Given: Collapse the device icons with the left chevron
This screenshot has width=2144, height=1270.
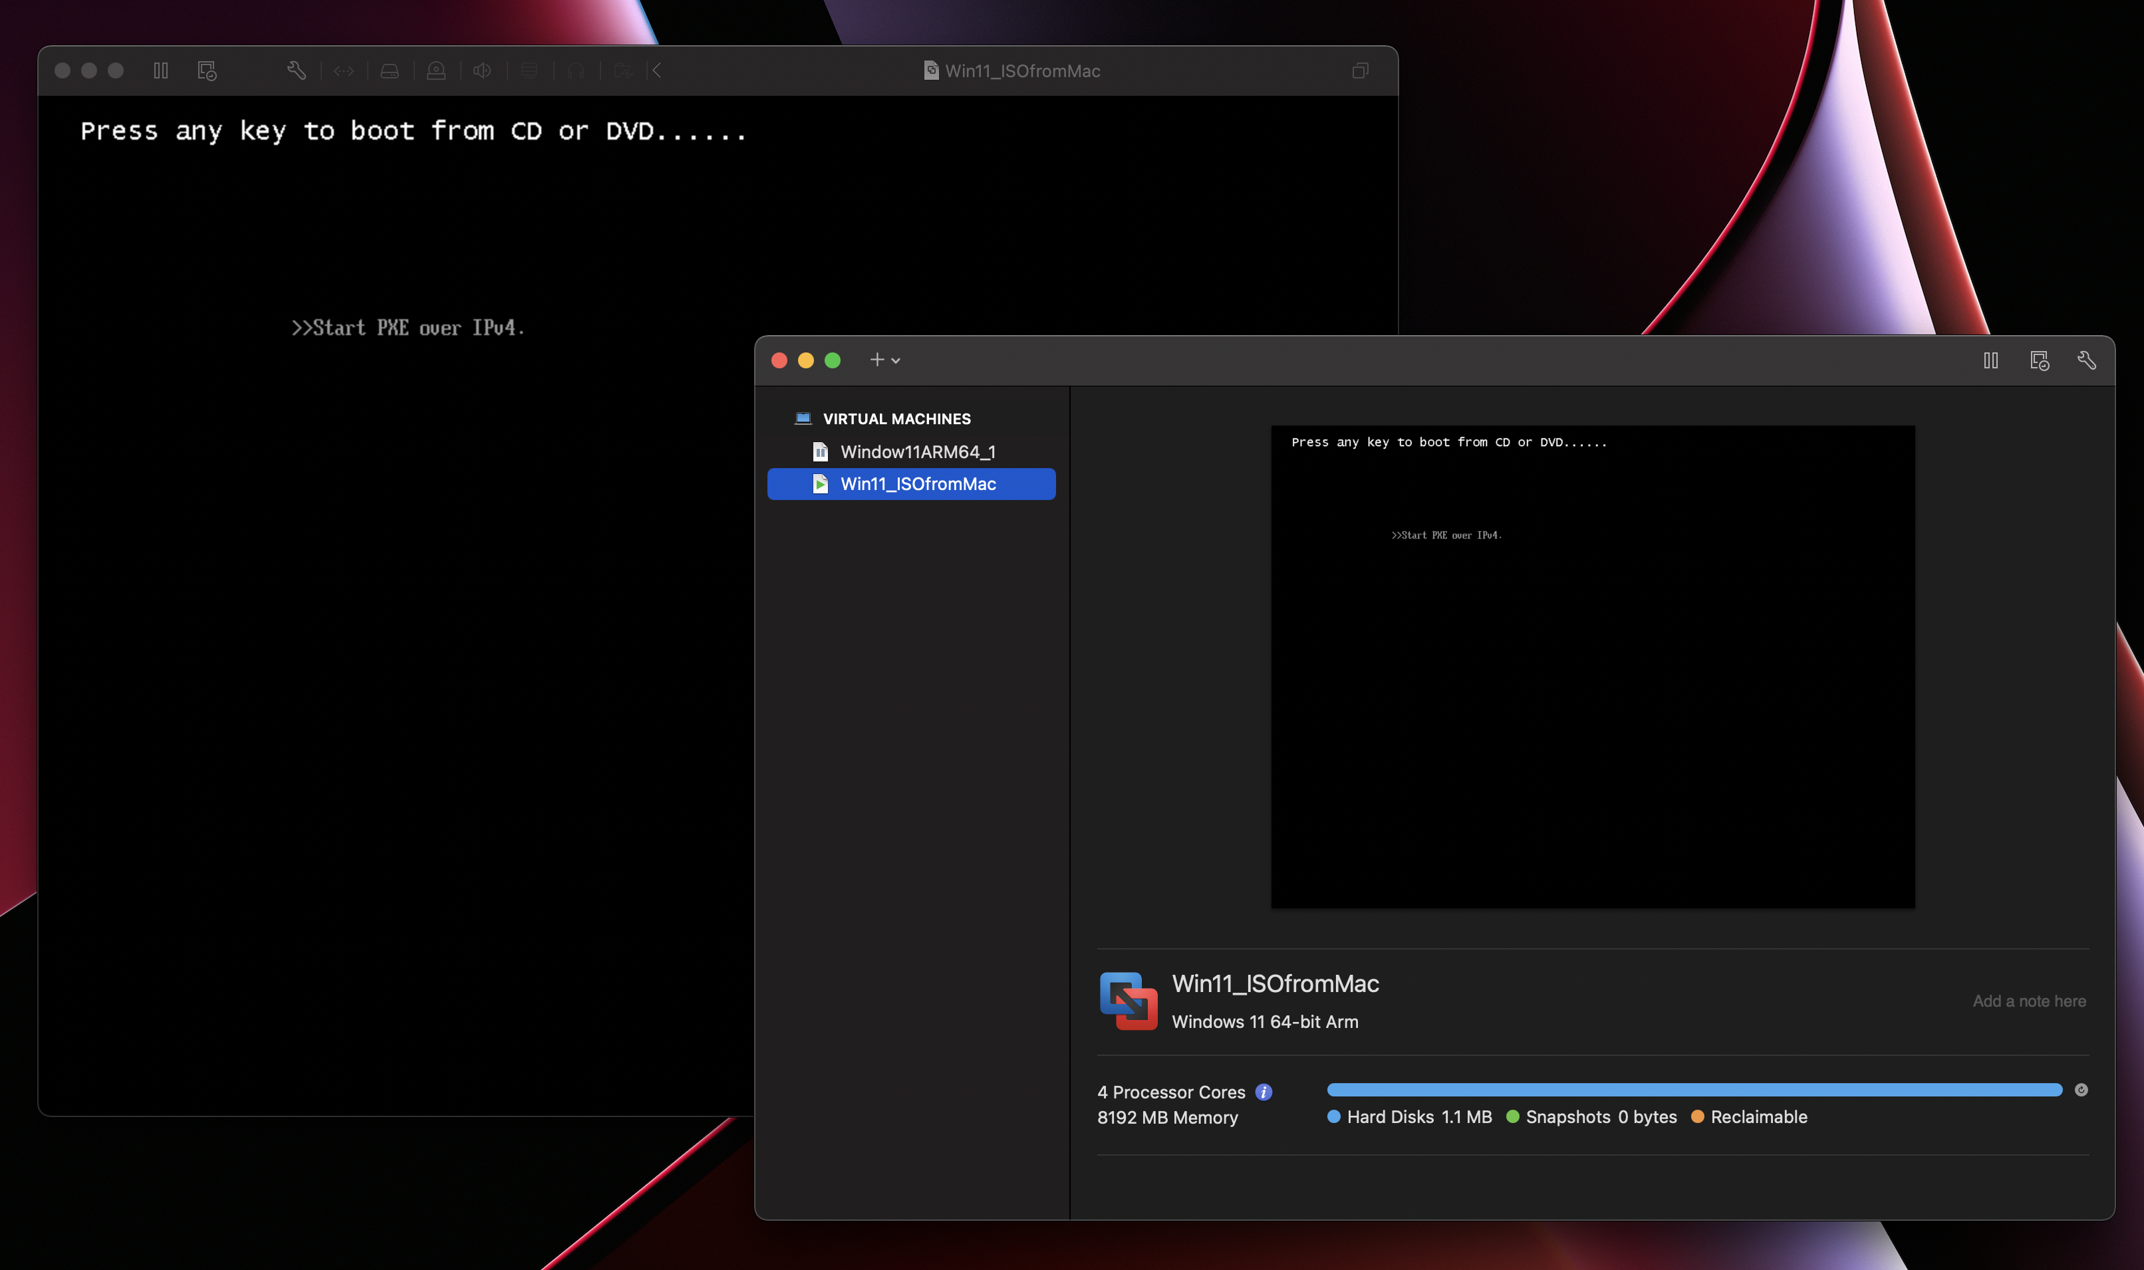Looking at the screenshot, I should click(x=656, y=70).
